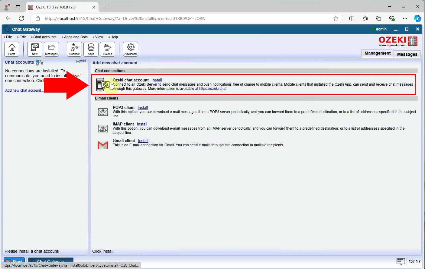Click the browser Refresh icon
Viewport: 425px width, 269px height.
(x=21, y=18)
